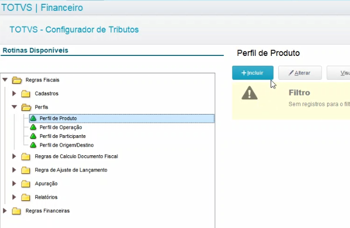Click green triangle icon beside Perfil de Operação
Screen dimensions: 350x228
click(x=33, y=127)
